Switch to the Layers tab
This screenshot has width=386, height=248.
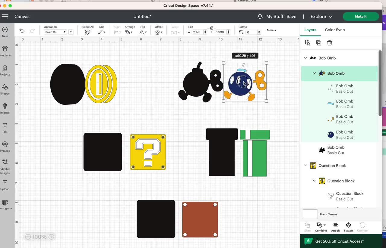(310, 30)
